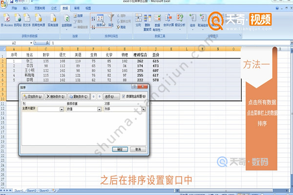Expand From Other Sources (自其他来源) menu
Image resolution: width=293 pixels, height=195 pixels.
point(39,30)
